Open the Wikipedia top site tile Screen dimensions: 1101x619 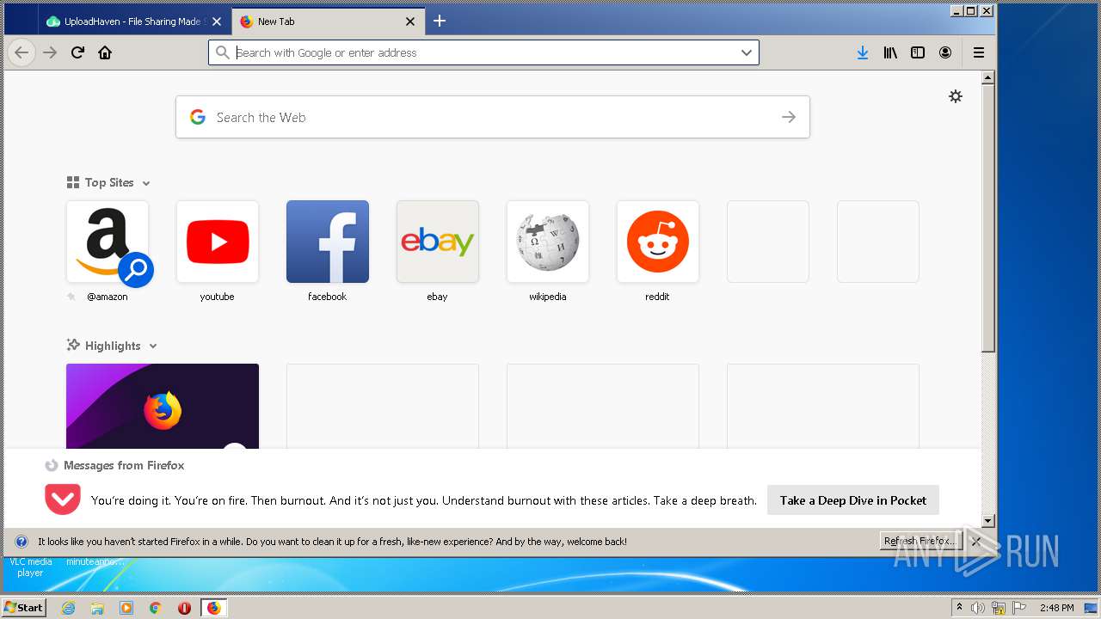tap(548, 242)
